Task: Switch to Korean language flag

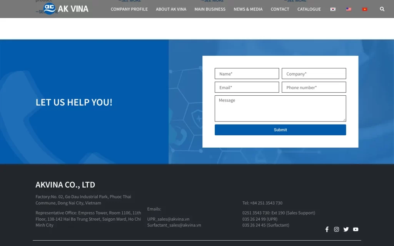Action: [333, 9]
